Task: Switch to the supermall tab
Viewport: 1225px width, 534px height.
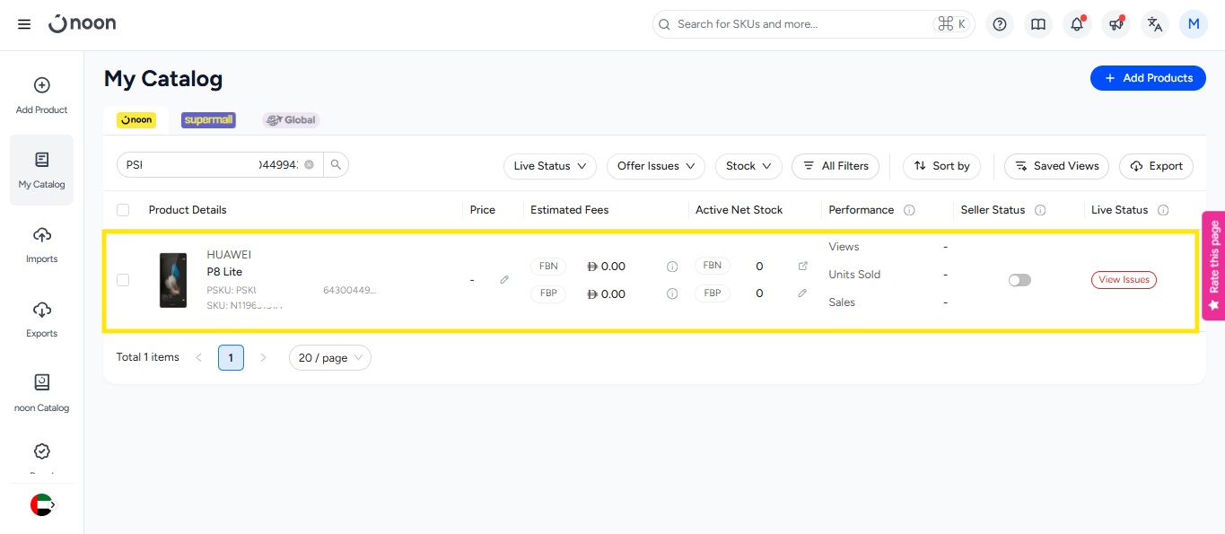Action: (x=208, y=120)
